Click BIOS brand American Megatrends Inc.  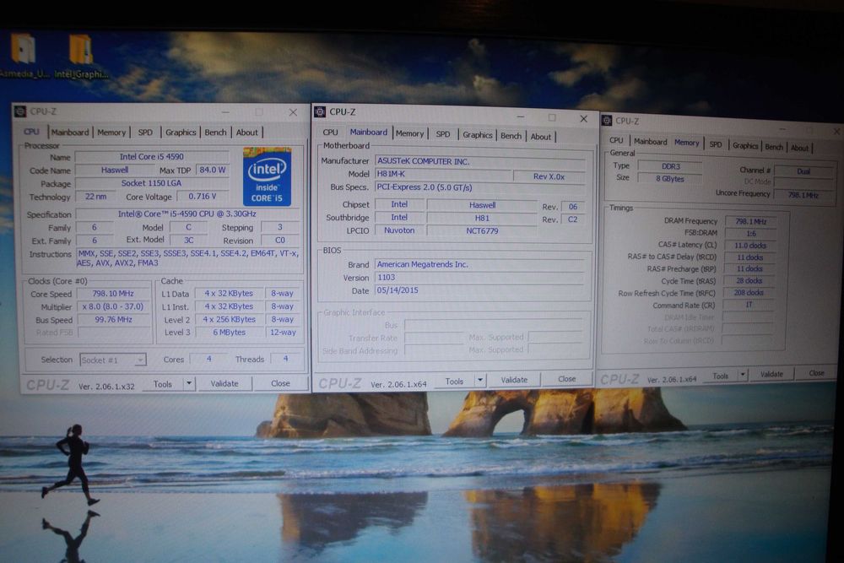[479, 264]
